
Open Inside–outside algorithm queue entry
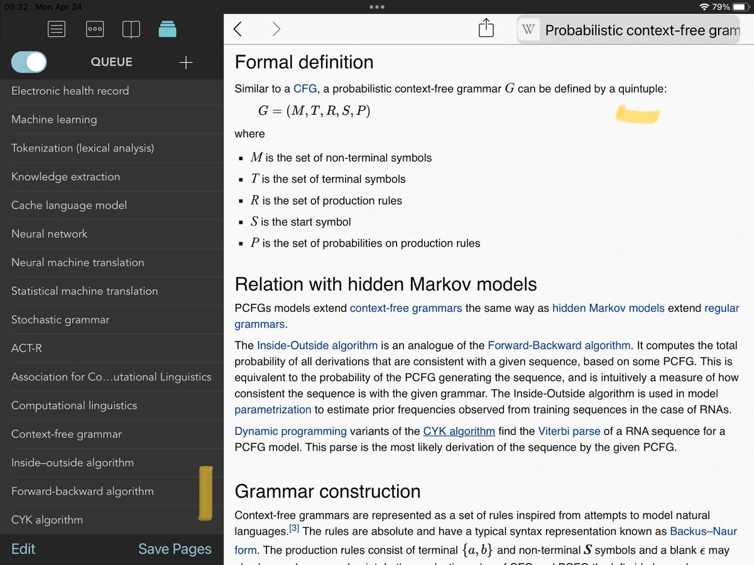[x=112, y=463]
